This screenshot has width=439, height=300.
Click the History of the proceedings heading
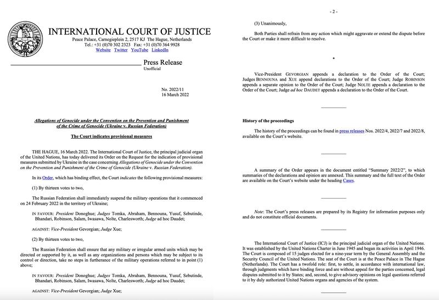click(x=273, y=120)
